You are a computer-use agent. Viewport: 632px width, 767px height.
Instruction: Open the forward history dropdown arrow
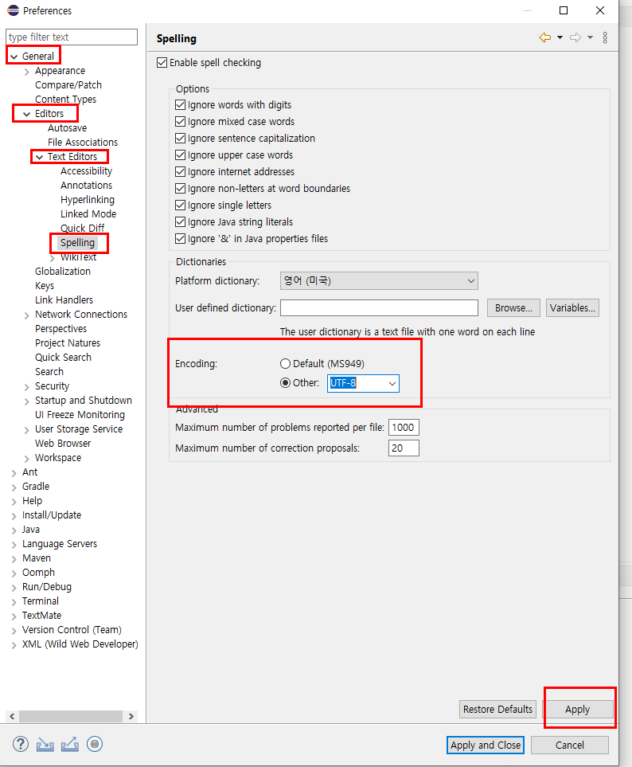point(590,37)
